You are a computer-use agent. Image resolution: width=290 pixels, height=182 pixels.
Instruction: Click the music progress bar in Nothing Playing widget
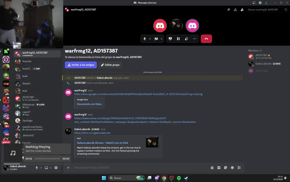pos(47,159)
